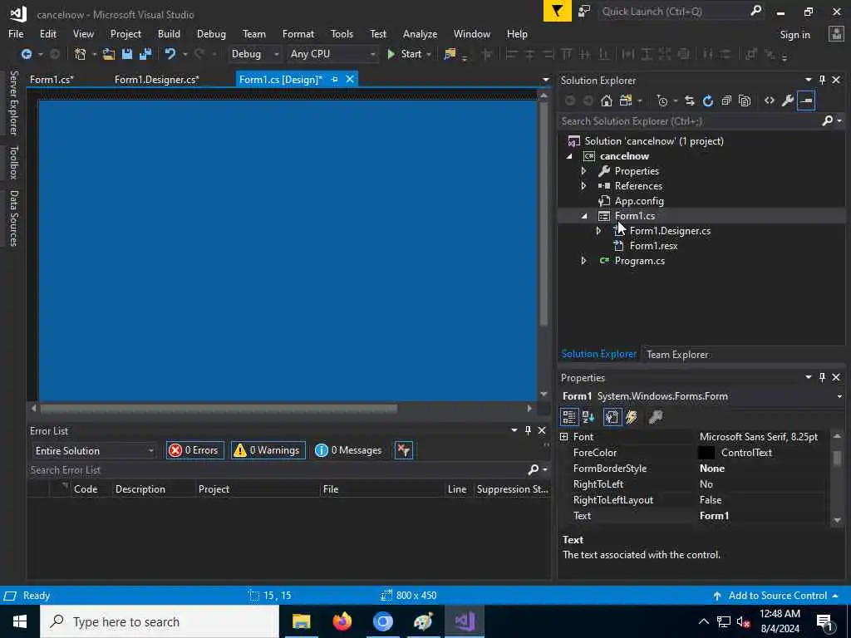The height and width of the screenshot is (638, 851).
Task: Click Collapse All icon in Solution Explorer
Action: click(726, 101)
